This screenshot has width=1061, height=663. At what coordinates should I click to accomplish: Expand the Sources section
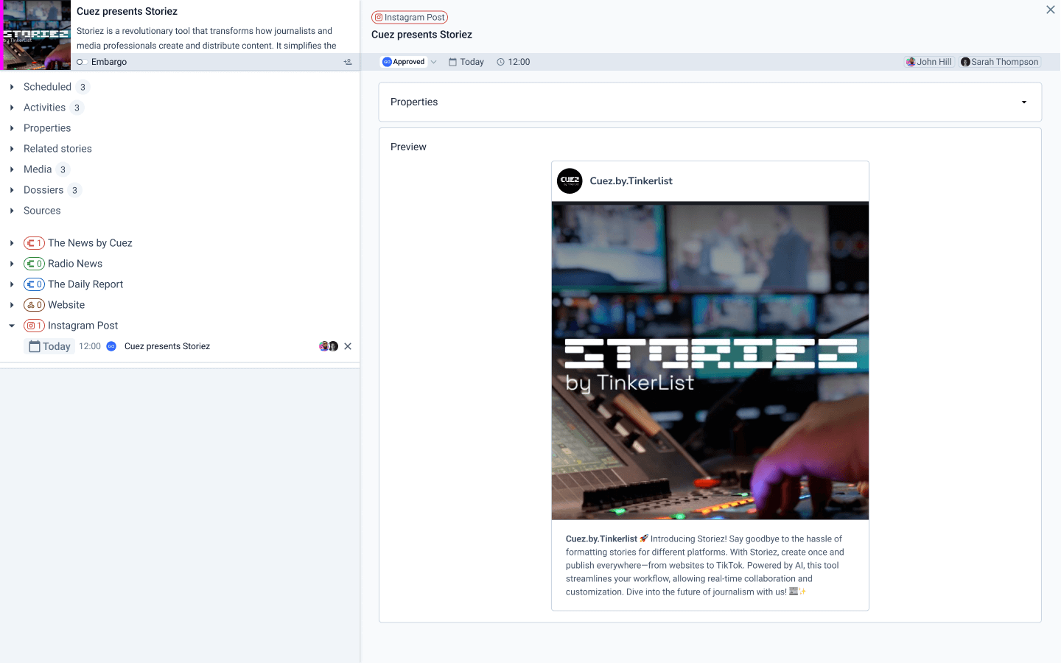[x=12, y=211]
